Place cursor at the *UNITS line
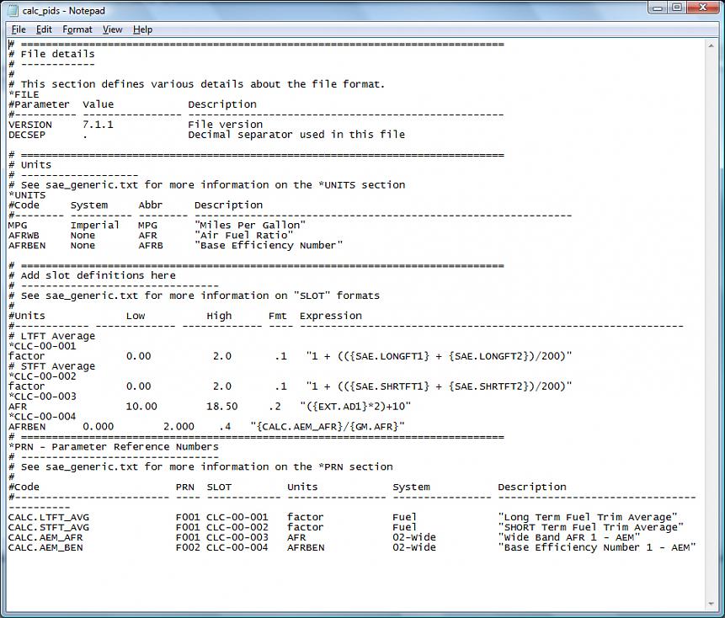 click(x=27, y=195)
